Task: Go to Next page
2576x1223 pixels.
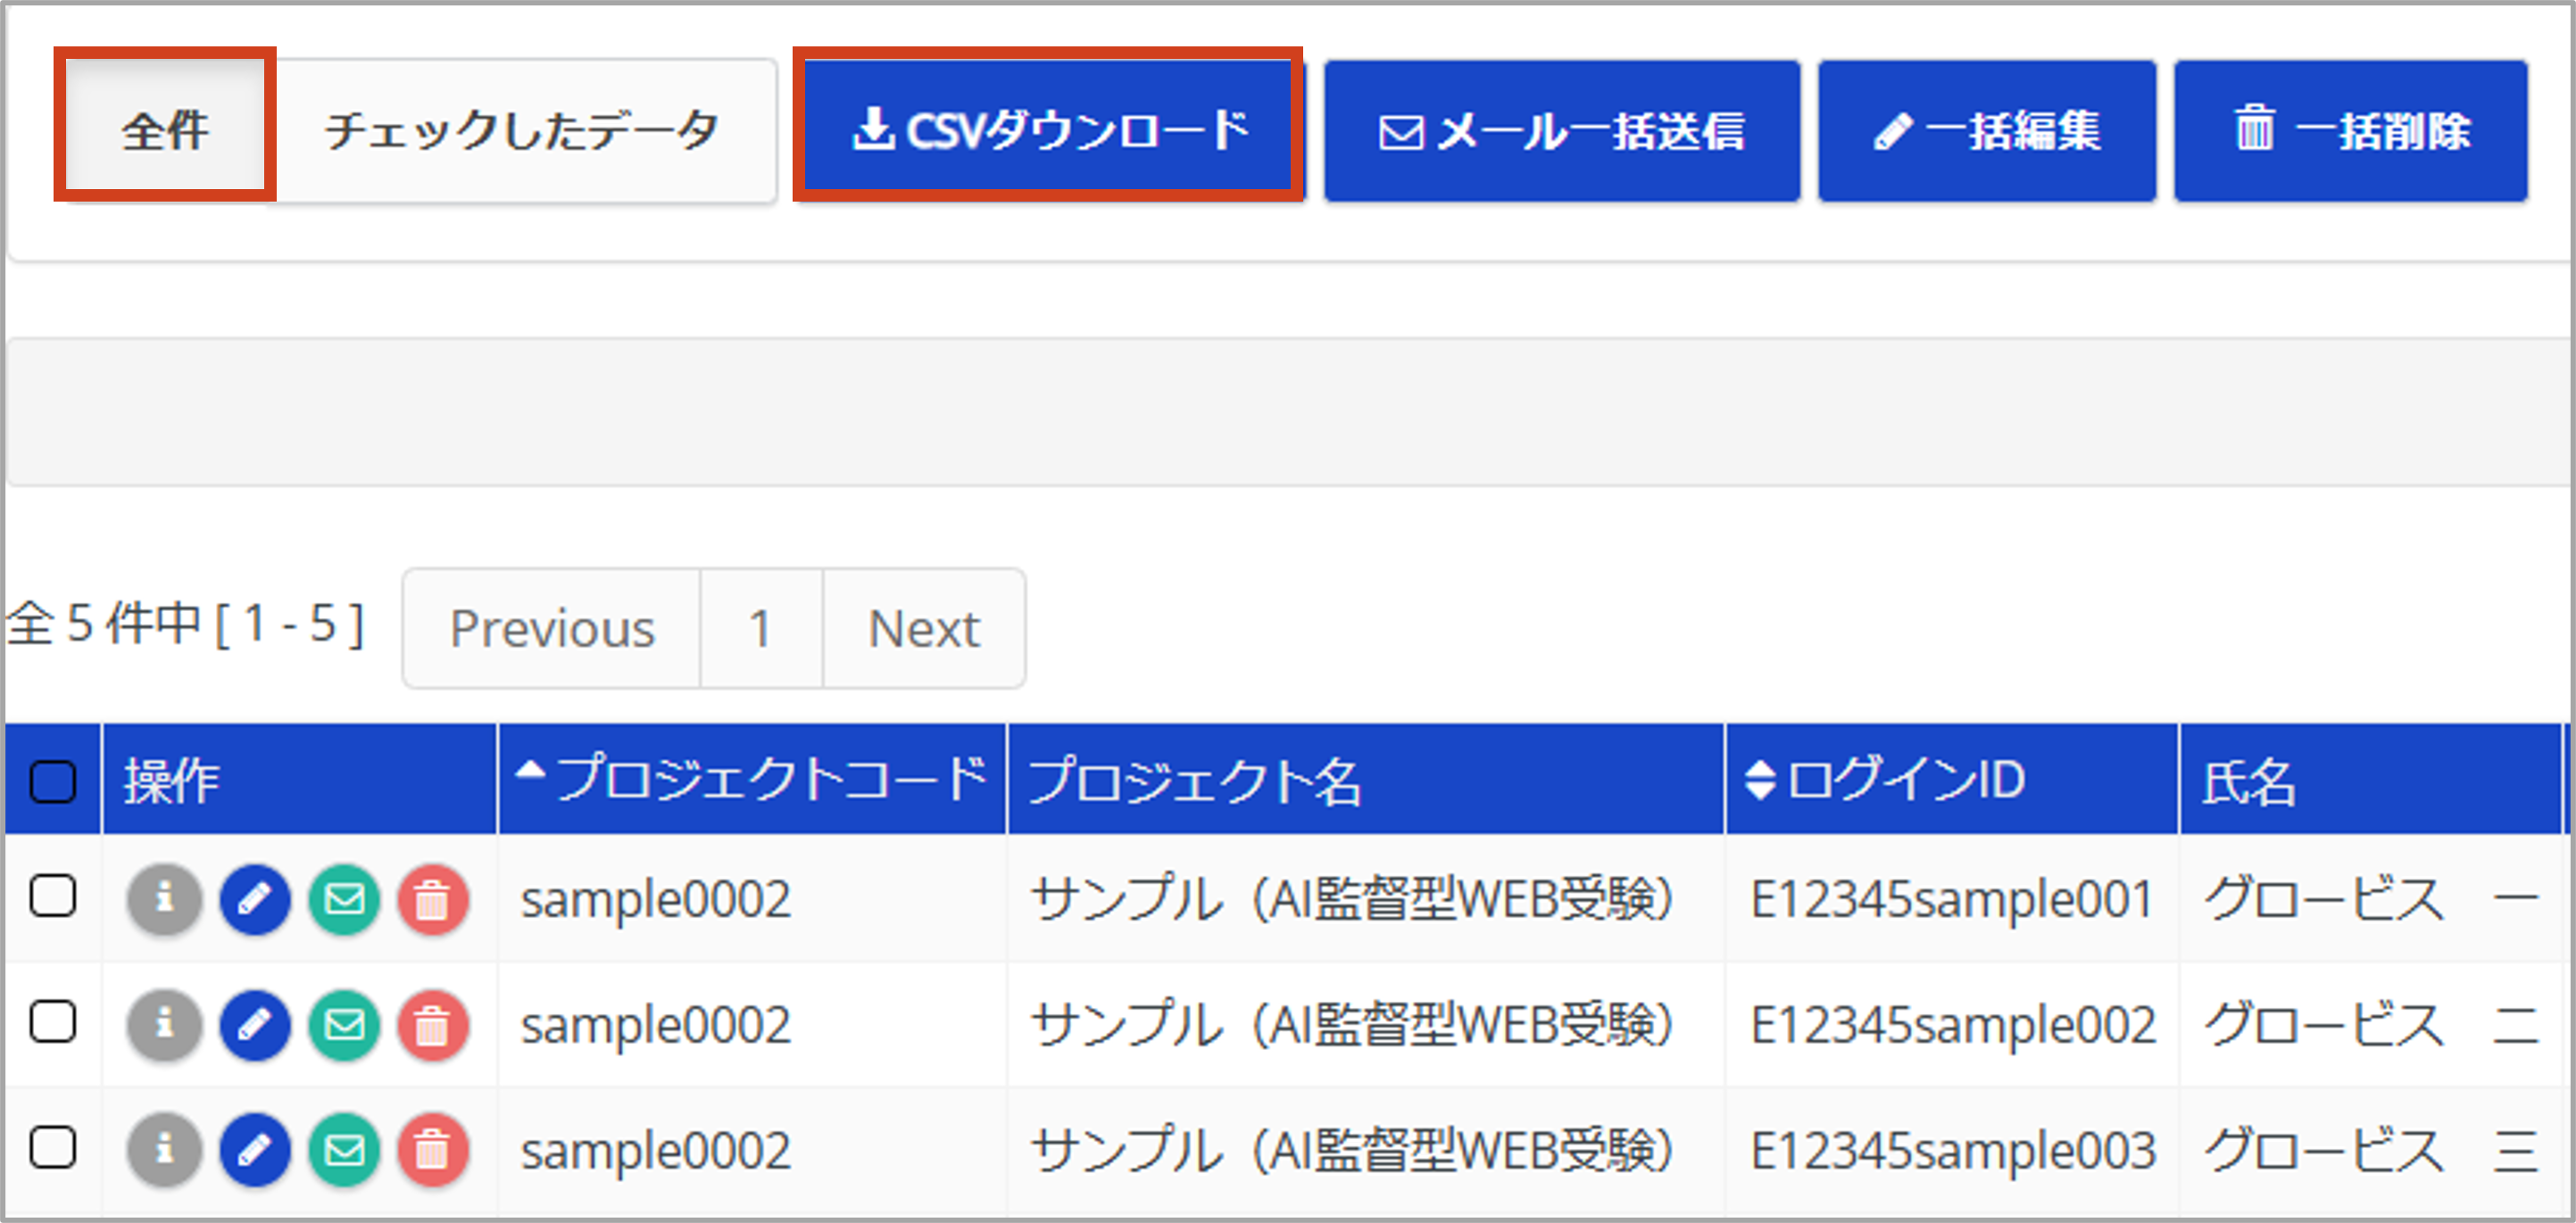Action: (x=924, y=629)
